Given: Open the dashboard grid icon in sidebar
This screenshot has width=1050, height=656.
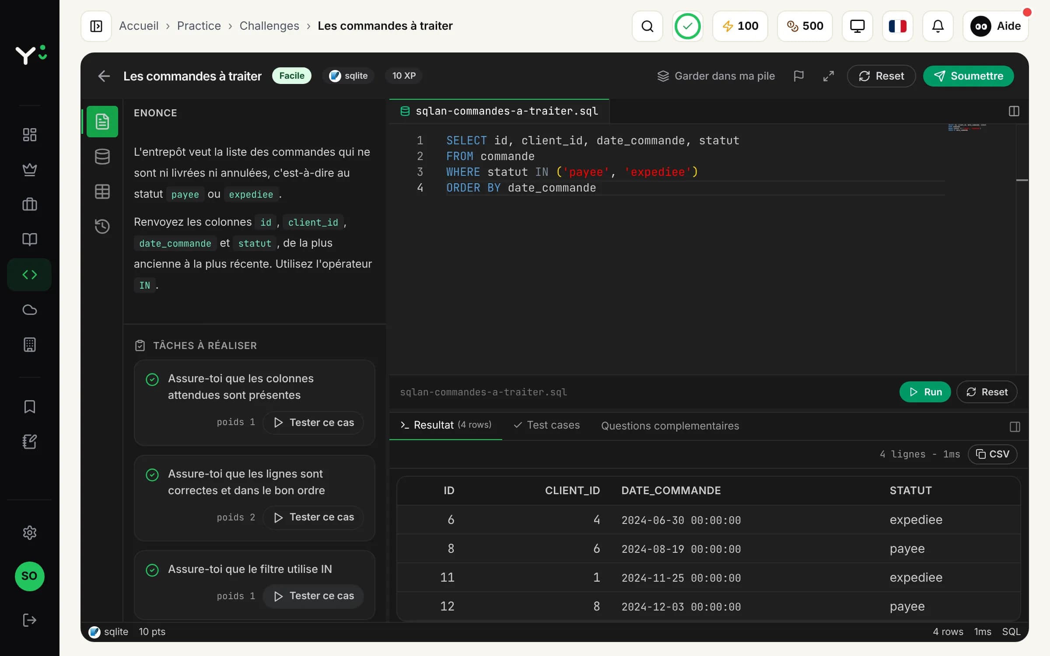Looking at the screenshot, I should tap(30, 135).
